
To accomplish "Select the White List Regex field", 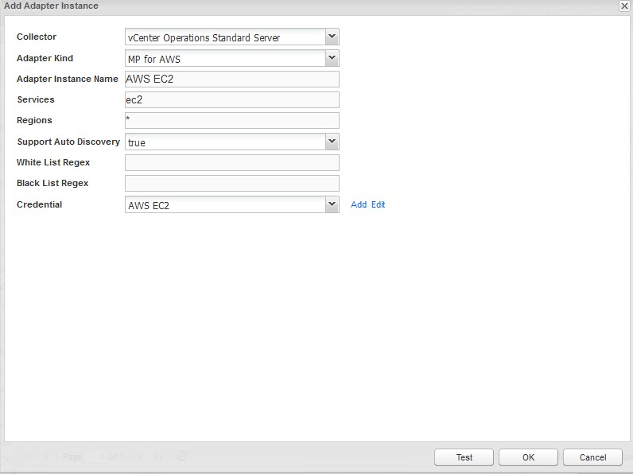I will click(231, 162).
